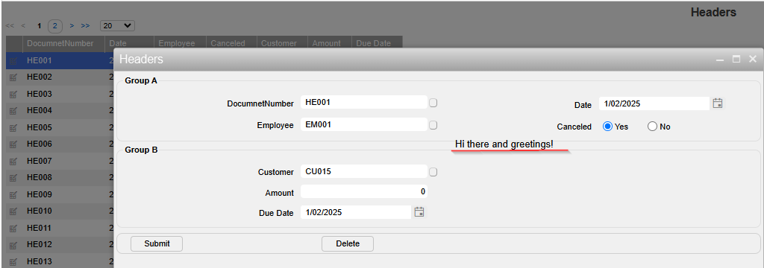Open the page size dropdown showing 20
The height and width of the screenshot is (268, 764).
(x=117, y=26)
